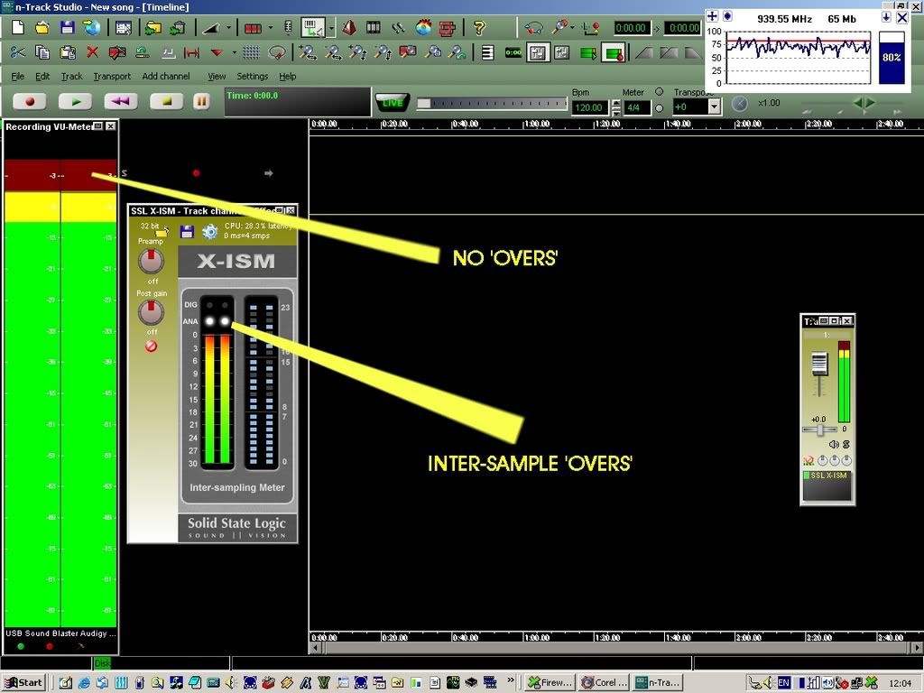Click the Bpm stepper up arrow
The width and height of the screenshot is (924, 693).
[x=615, y=103]
